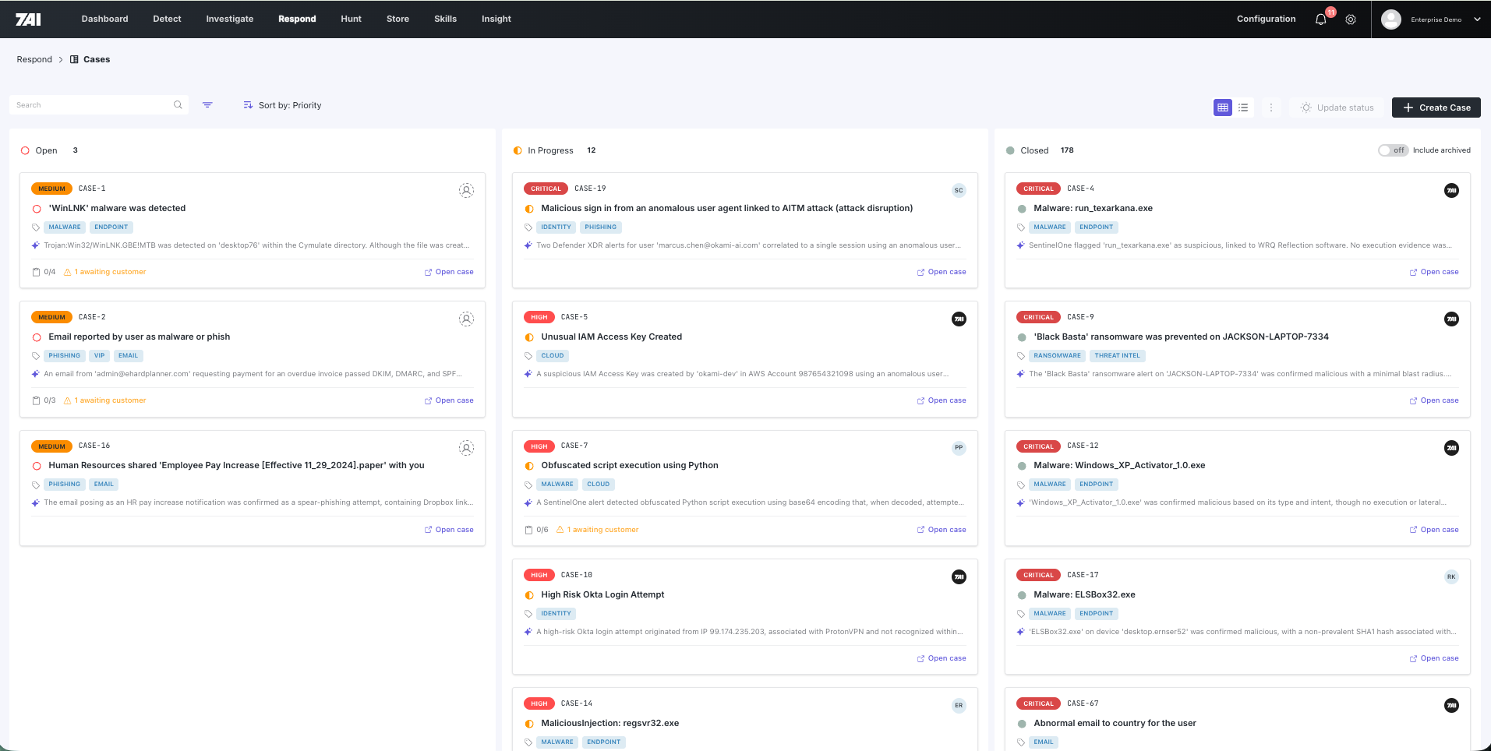Image resolution: width=1491 pixels, height=751 pixels.
Task: Open case link on CASE-12
Action: [x=1434, y=530]
